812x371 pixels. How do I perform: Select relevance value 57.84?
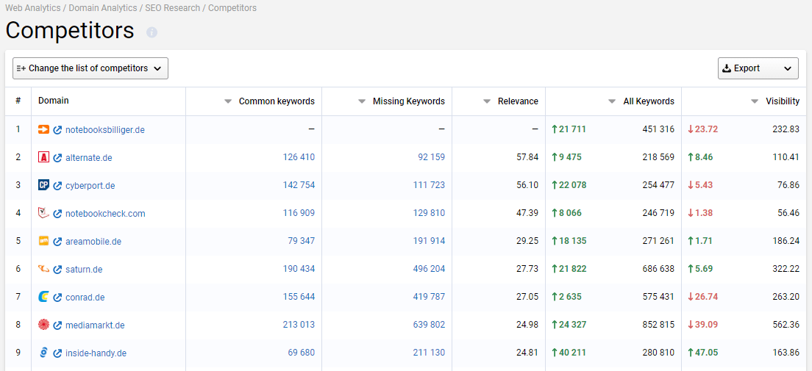527,156
